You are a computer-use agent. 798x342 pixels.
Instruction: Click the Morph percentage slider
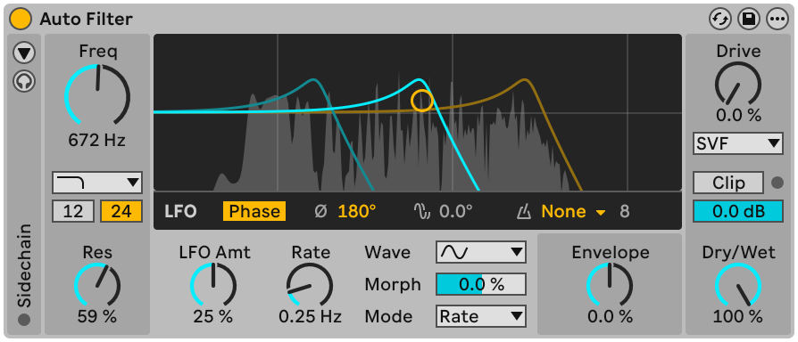click(481, 284)
